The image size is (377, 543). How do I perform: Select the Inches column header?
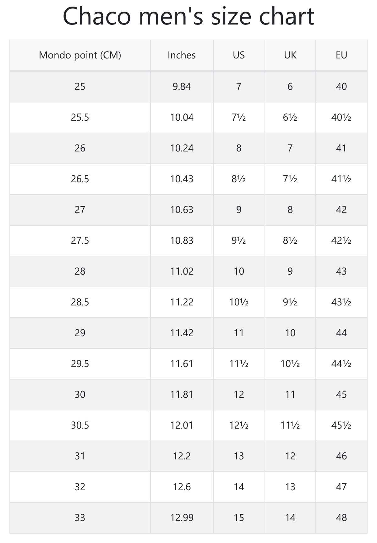pos(182,55)
